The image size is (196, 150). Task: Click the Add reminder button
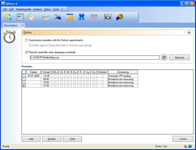coord(31,139)
